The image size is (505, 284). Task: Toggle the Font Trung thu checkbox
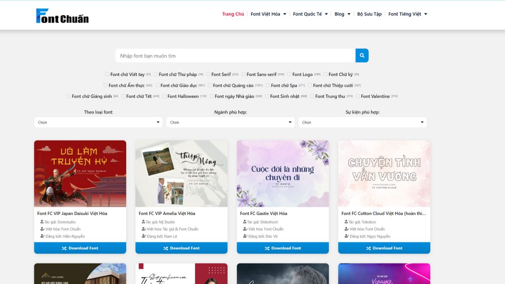coord(312,96)
